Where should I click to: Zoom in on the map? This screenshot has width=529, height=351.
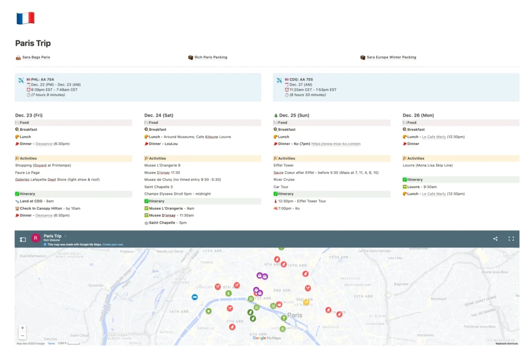point(22,328)
